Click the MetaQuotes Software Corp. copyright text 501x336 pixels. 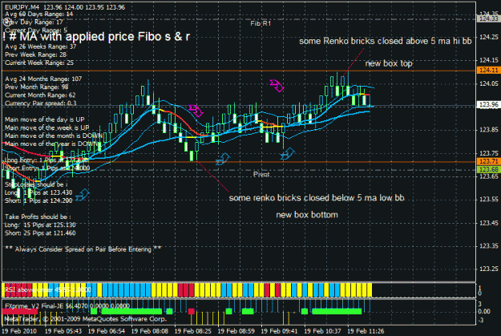point(85,319)
